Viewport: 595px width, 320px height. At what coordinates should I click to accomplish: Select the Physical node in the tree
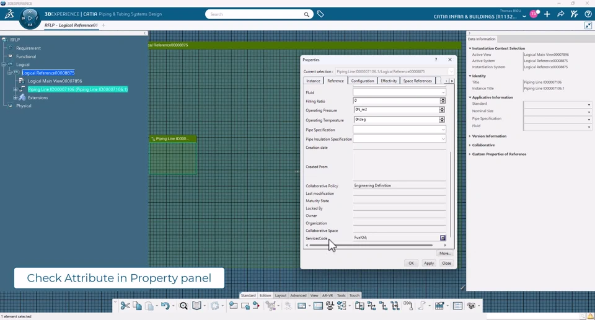pyautogui.click(x=24, y=106)
